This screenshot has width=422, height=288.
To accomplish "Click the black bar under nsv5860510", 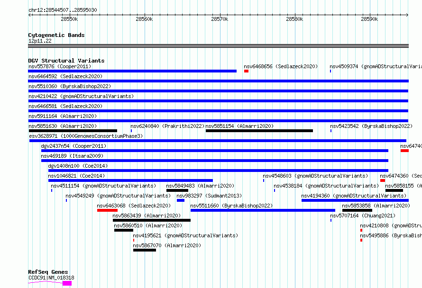I will point(124,230).
